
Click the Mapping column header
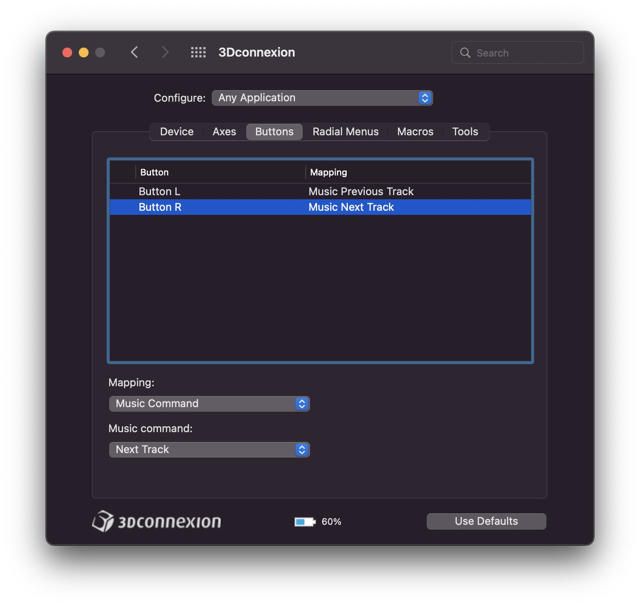(x=418, y=172)
